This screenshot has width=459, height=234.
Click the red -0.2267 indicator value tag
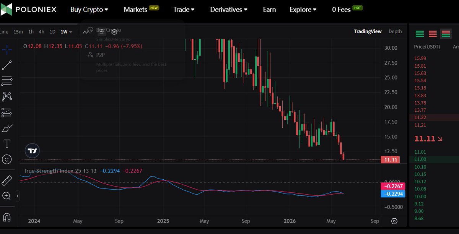393,186
